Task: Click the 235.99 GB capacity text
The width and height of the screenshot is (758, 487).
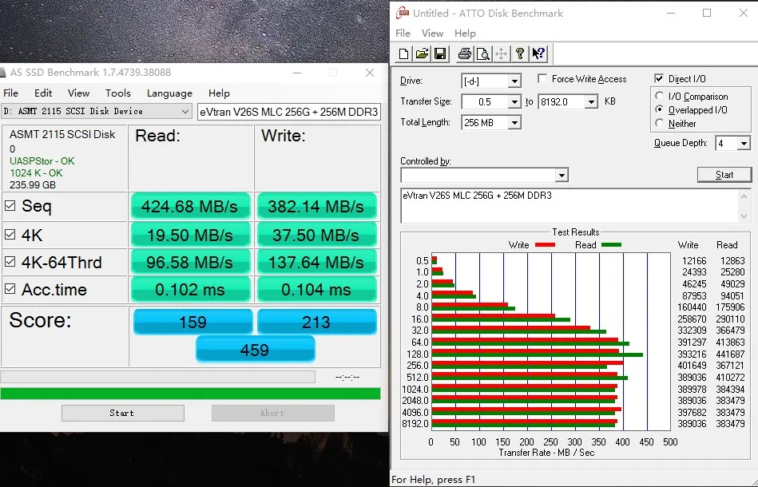Action: pyautogui.click(x=33, y=185)
